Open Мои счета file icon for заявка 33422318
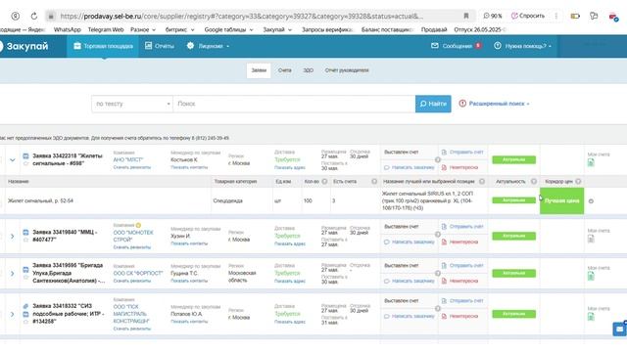Image resolution: width=627 pixels, height=352 pixels. point(591,162)
